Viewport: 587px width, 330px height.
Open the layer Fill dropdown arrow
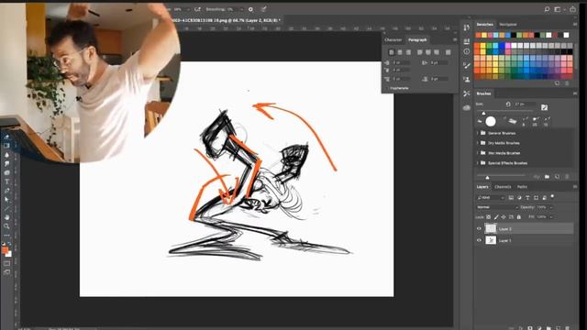point(550,217)
